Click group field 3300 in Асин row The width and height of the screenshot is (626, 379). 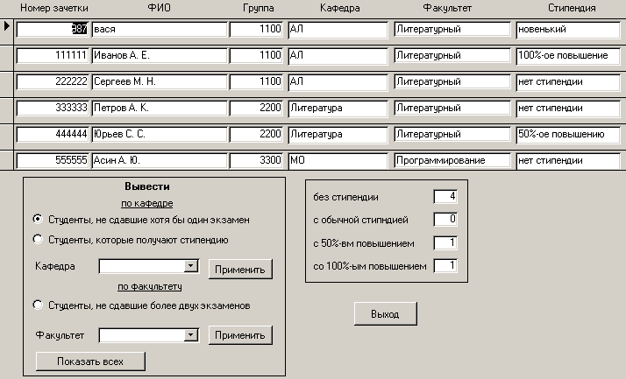point(256,160)
